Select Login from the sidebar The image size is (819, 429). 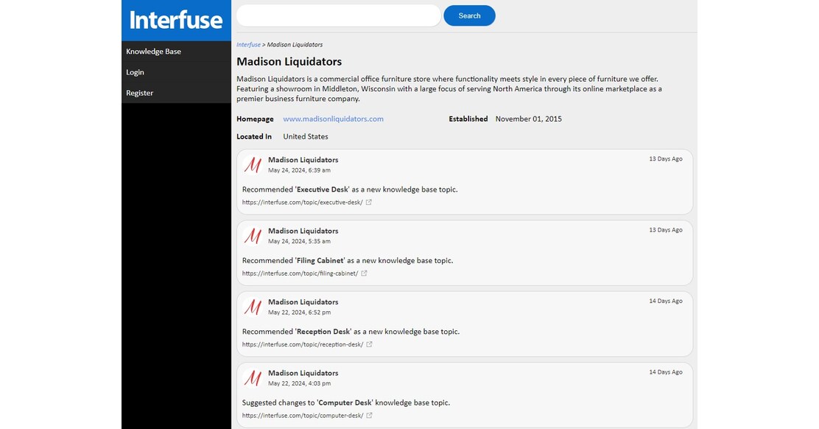(135, 71)
